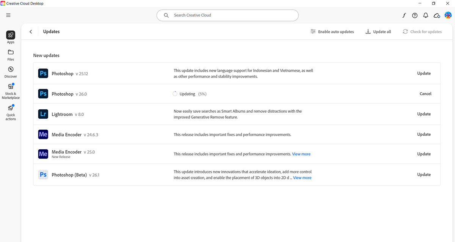Check cloud sync status icon

tap(437, 16)
